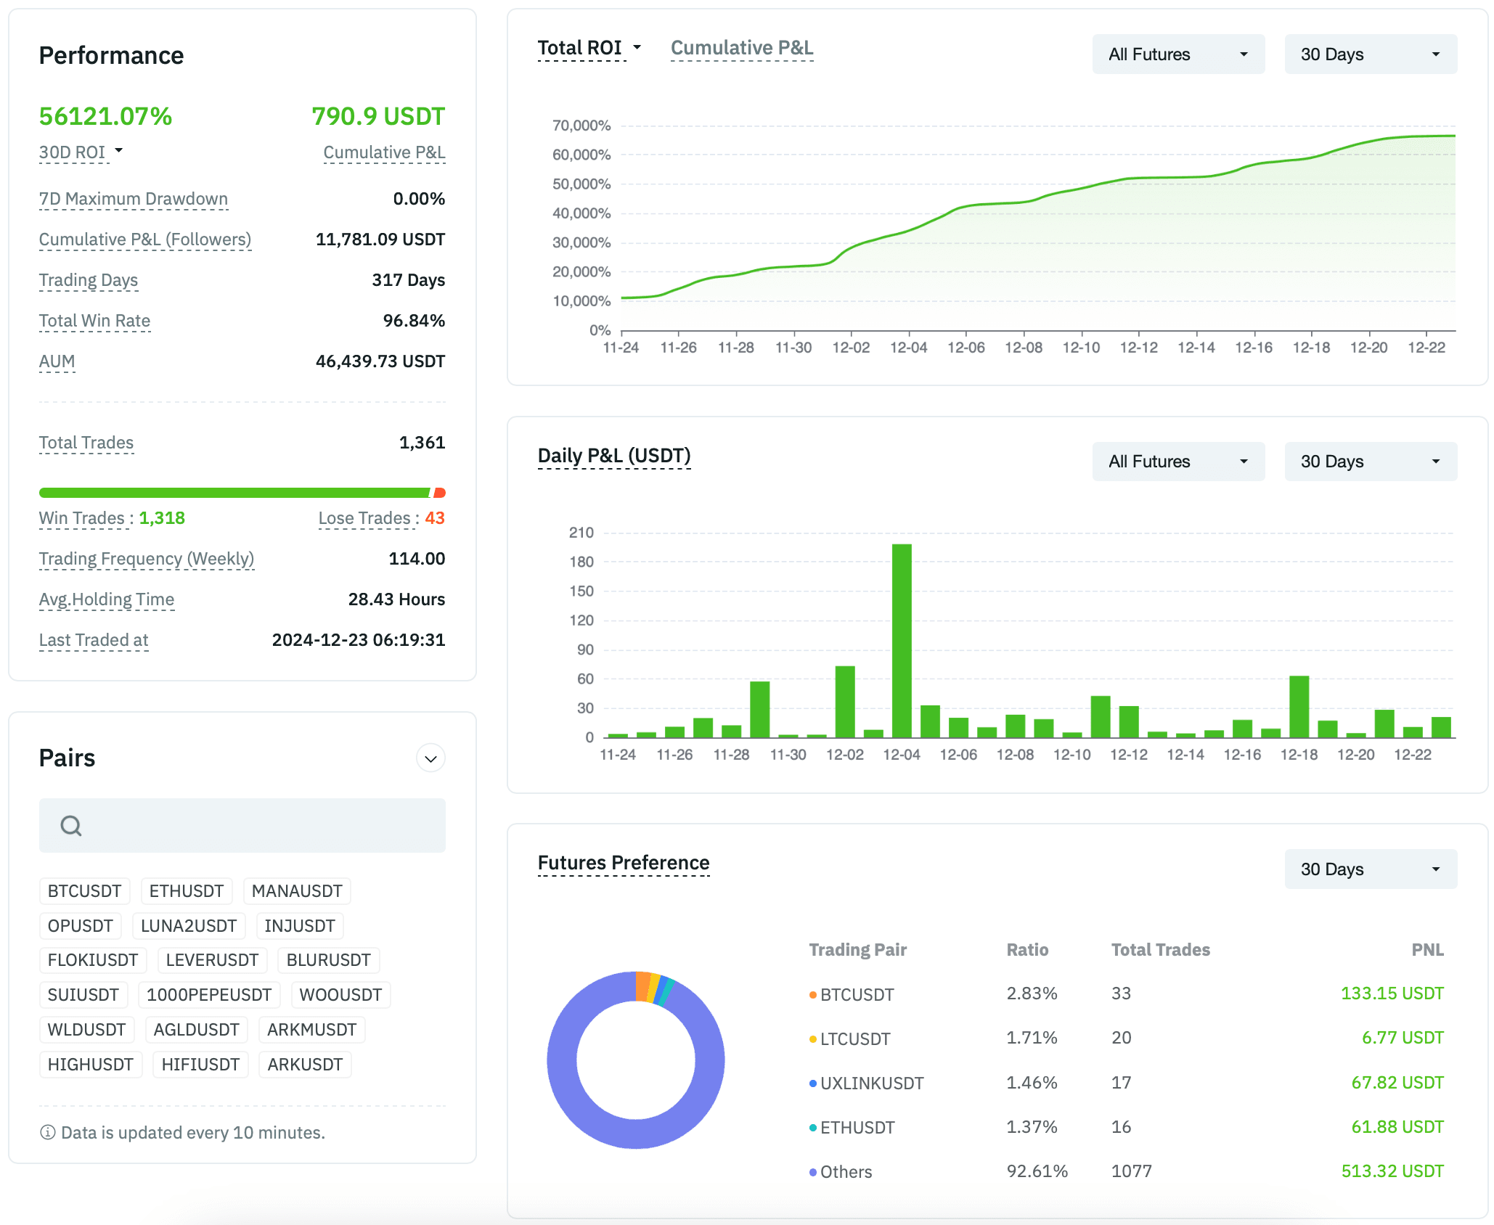Click the ARKUSDT pair tag
The image size is (1494, 1225).
(305, 1065)
